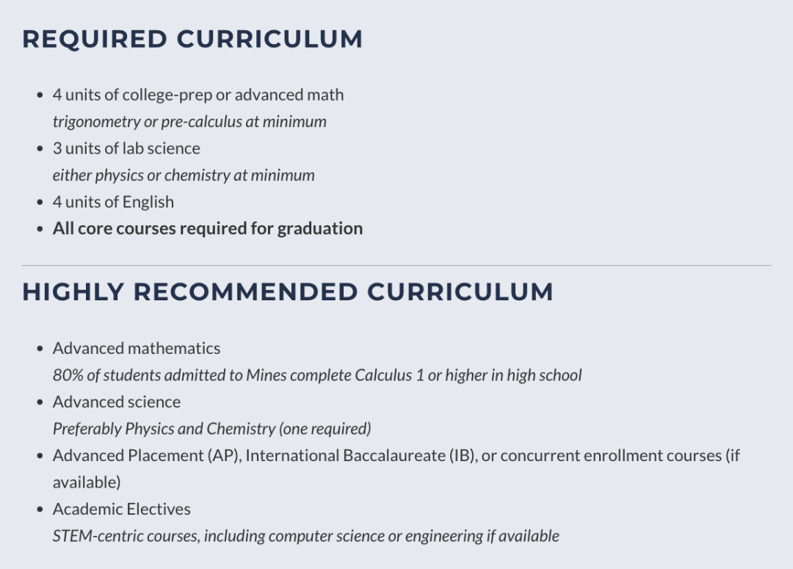Select the Academic Electives bullet
793x569 pixels.
[x=122, y=509]
